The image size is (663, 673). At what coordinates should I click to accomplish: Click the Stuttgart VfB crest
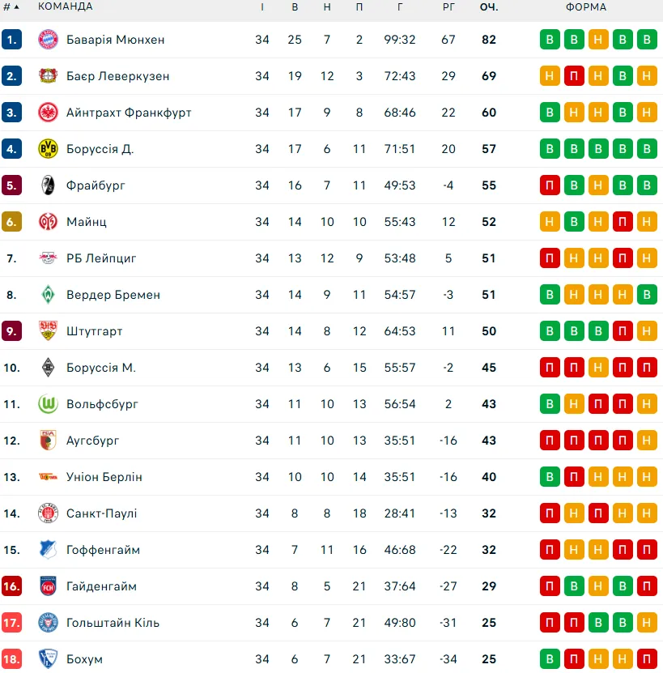(48, 331)
